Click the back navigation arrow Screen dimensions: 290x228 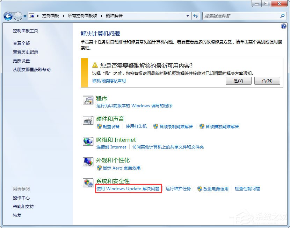[8, 16]
